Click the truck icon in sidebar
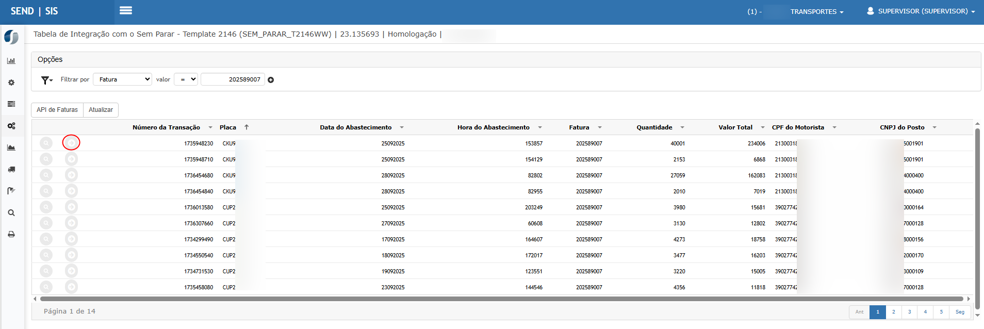The height and width of the screenshot is (329, 984). click(11, 169)
